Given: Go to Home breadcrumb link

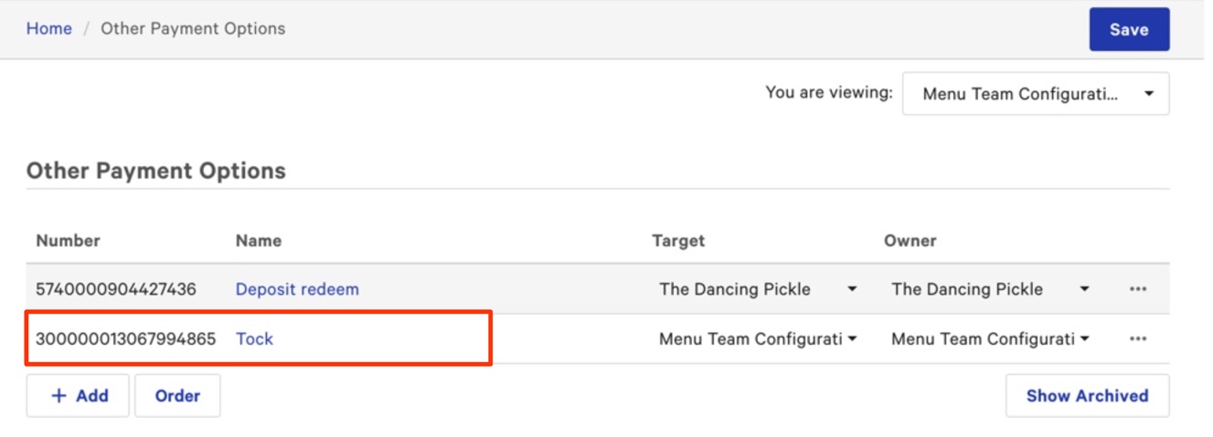Looking at the screenshot, I should click(x=48, y=28).
